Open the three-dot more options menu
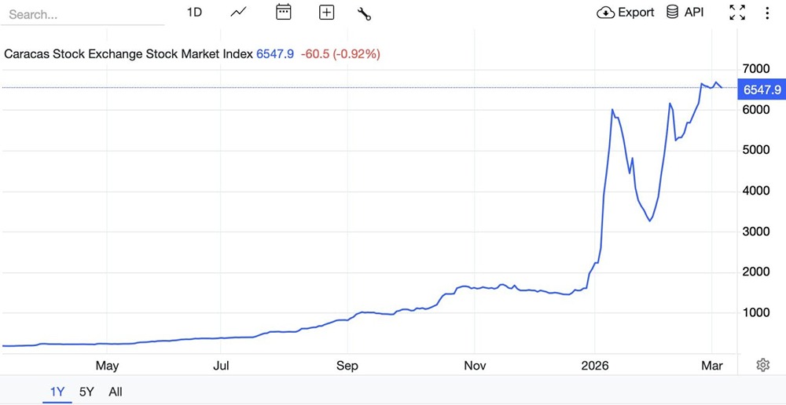786x405 pixels. click(768, 13)
